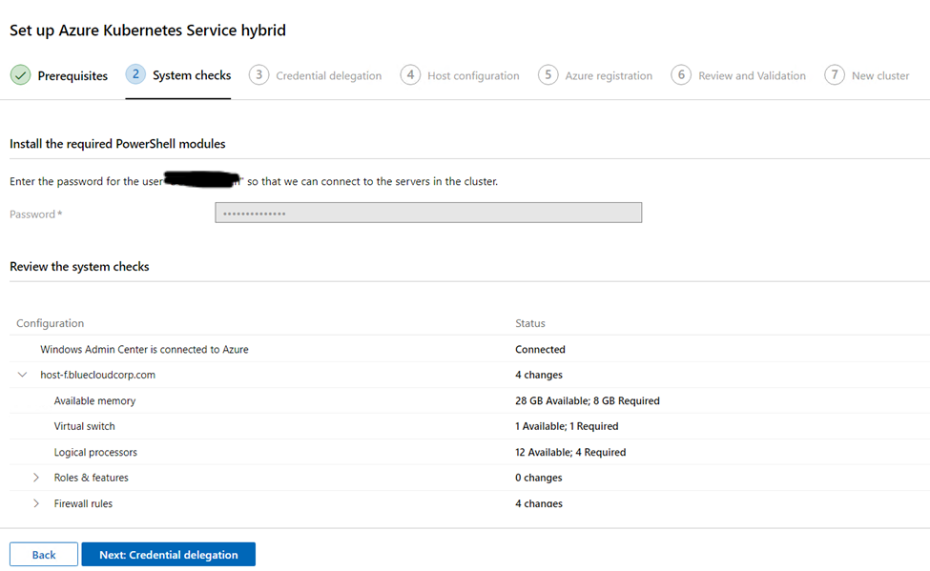Viewport: 930px width, 571px height.
Task: Click the Connected status value
Action: tap(540, 349)
